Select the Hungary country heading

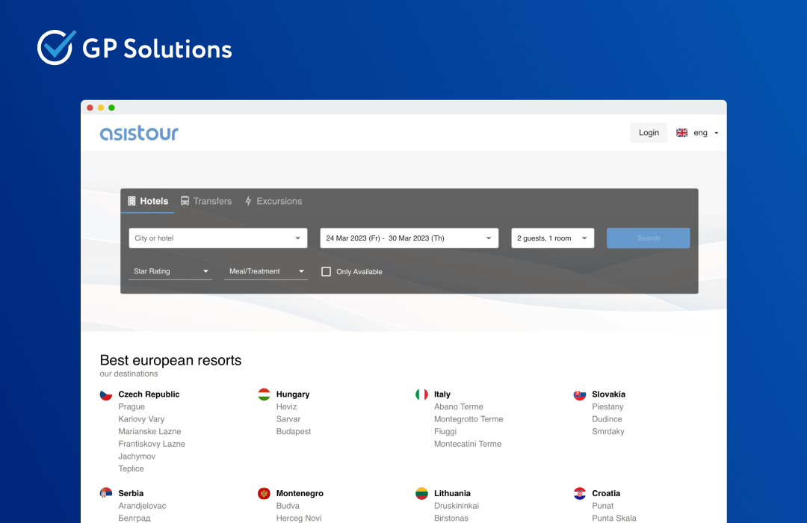(293, 394)
